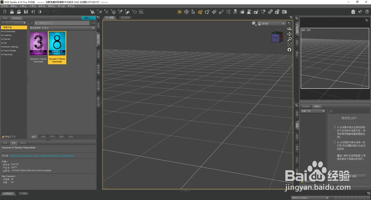The height and width of the screenshot is (200, 371).
Task: Open the sort order A to Z dropdown
Action: 62,28
